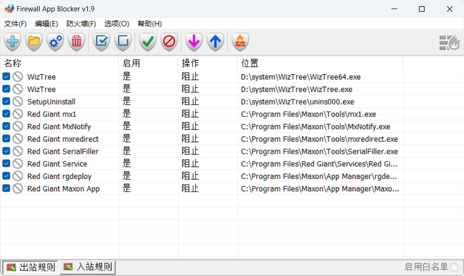Screen dimensions: 464x276
Task: Click the block icon beside Red Giant MxNotify
Action: click(x=18, y=126)
